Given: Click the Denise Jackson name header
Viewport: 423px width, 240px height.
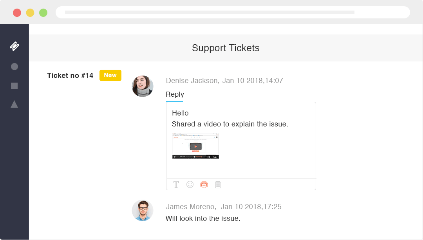Looking at the screenshot, I should pyautogui.click(x=192, y=81).
